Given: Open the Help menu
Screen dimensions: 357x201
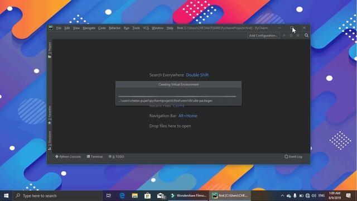Looking at the screenshot, I should [x=170, y=28].
